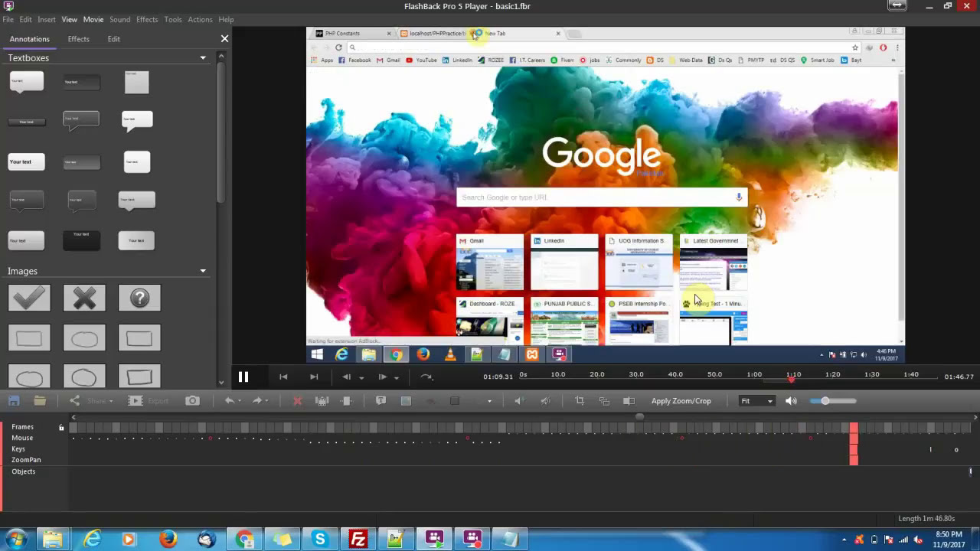Step back one frame
Image resolution: width=980 pixels, height=551 pixels.
[x=346, y=377]
